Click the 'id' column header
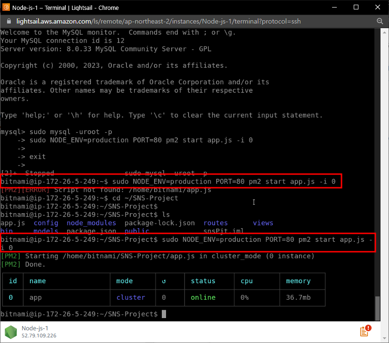Screen dimensions: 389x343 click(x=13, y=281)
